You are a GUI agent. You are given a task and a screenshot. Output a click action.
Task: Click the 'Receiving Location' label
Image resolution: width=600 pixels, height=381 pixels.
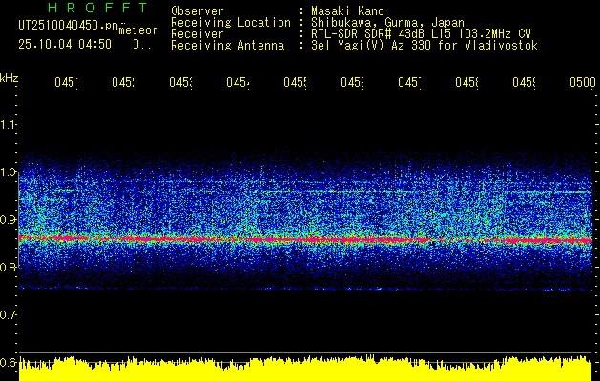pos(231,23)
